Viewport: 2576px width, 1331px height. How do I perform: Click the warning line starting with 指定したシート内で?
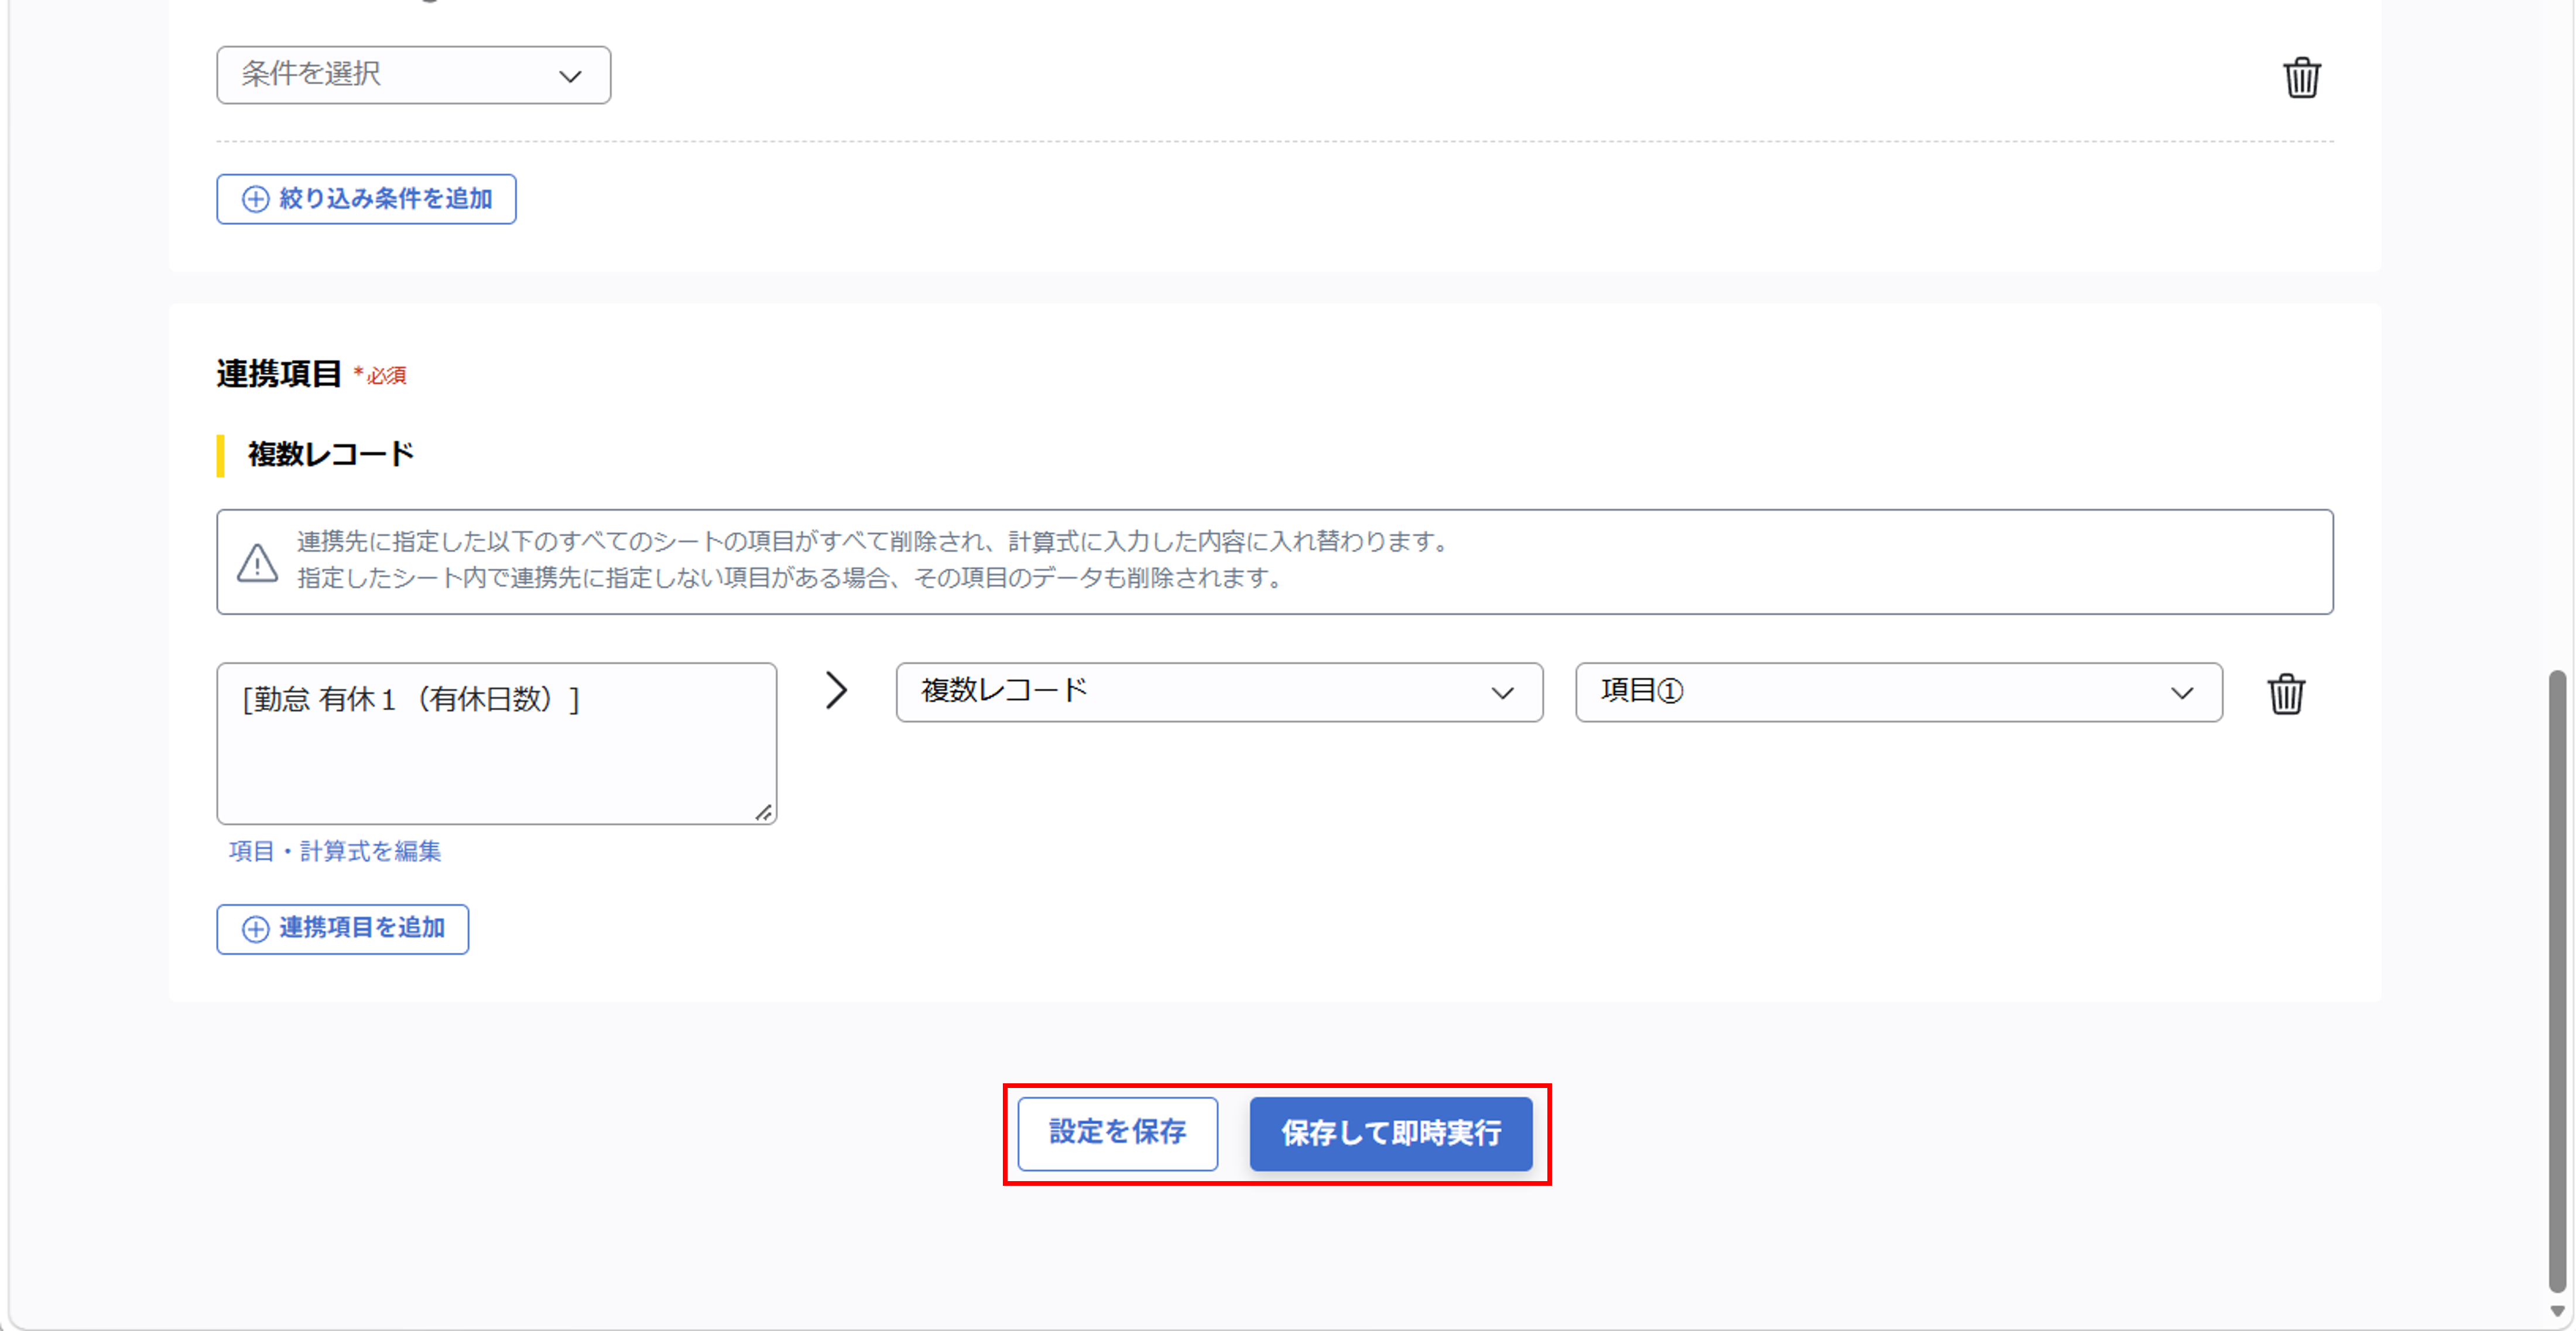click(x=790, y=578)
